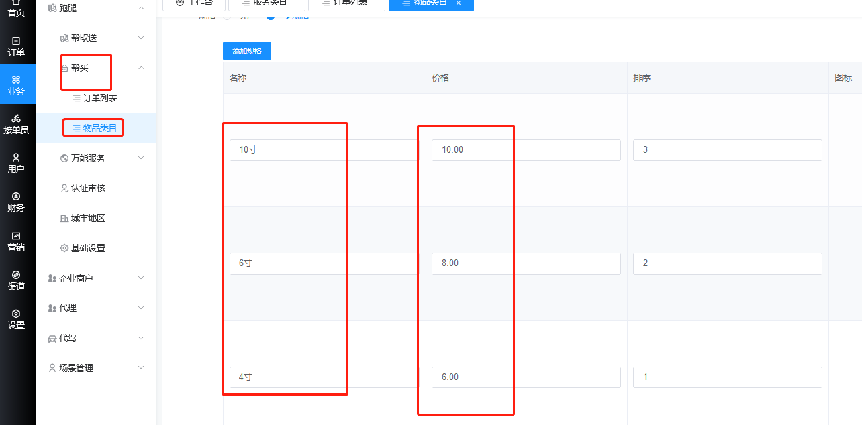Expand the 万能服务 submenu
Screen dimensions: 862x425
[x=141, y=158]
